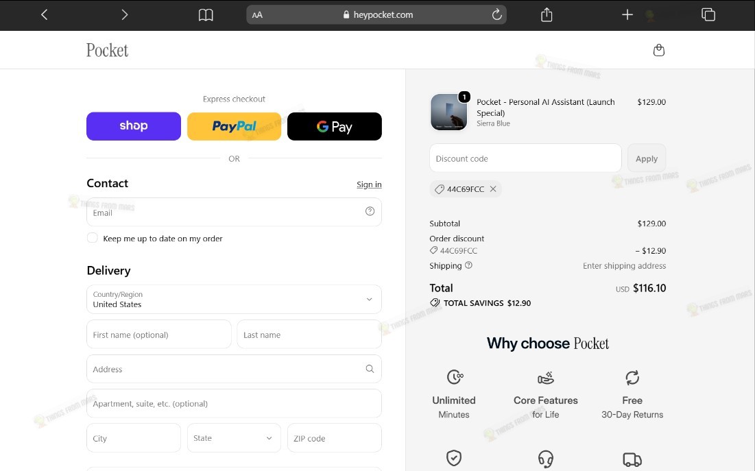
Task: Focus the First name (optional) field
Action: (159, 335)
